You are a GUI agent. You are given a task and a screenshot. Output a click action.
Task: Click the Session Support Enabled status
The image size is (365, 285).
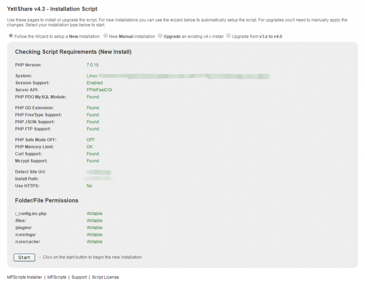94,83
